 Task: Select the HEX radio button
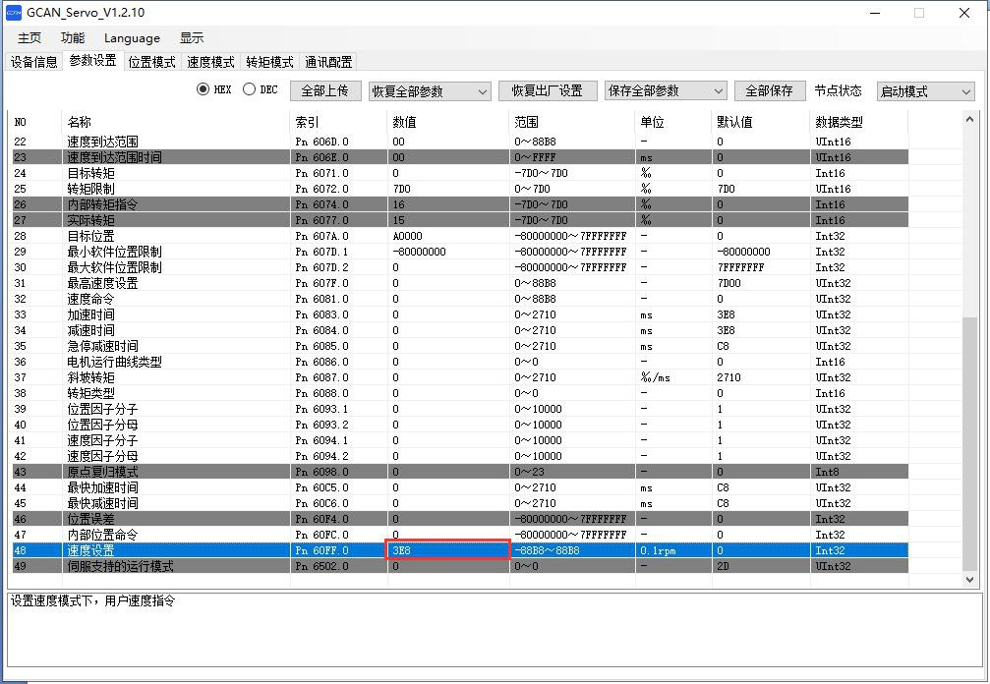[x=204, y=89]
